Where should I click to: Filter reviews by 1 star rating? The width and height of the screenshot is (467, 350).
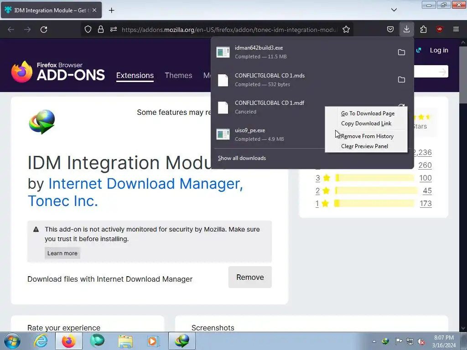(322, 204)
